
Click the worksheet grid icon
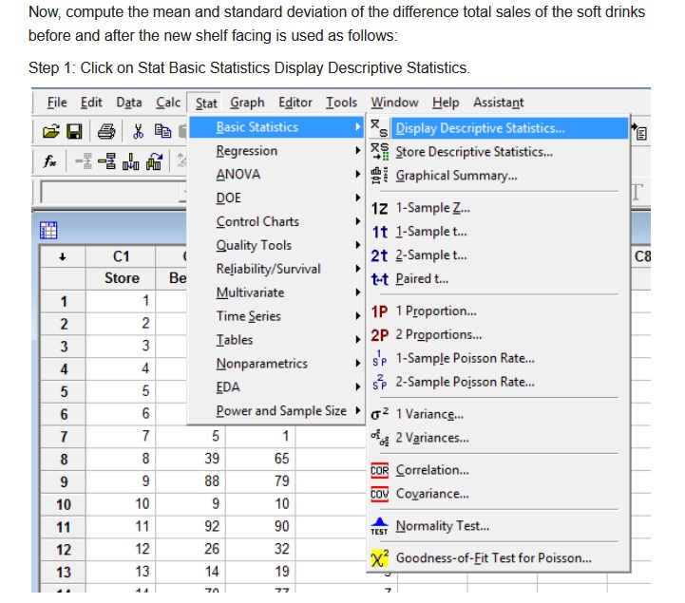point(47,229)
